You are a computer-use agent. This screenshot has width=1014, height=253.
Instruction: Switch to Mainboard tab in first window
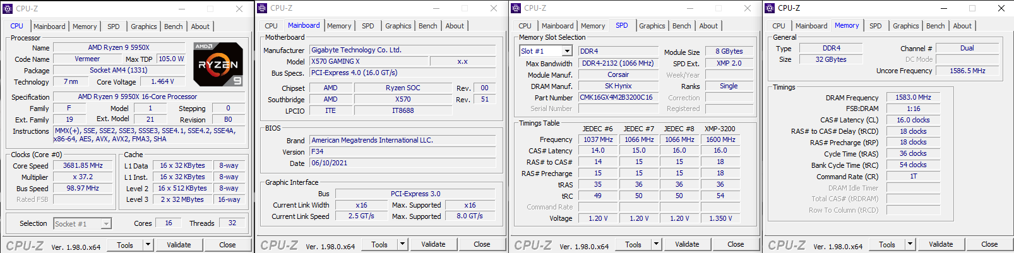[x=49, y=26]
